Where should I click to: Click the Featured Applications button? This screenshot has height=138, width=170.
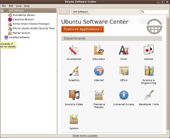coord(83,29)
